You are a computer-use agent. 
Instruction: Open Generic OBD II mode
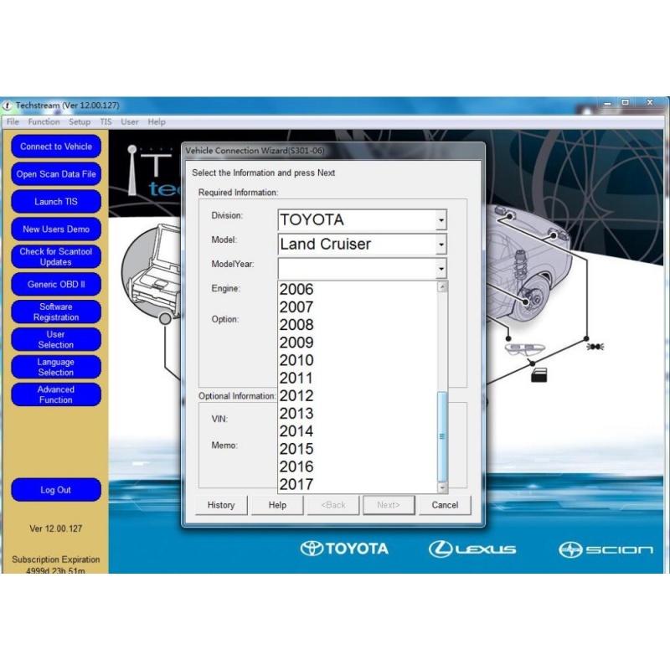tap(56, 284)
